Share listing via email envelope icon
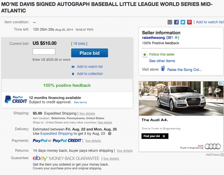The width and height of the screenshot is (224, 175). pyautogui.click(x=170, y=22)
